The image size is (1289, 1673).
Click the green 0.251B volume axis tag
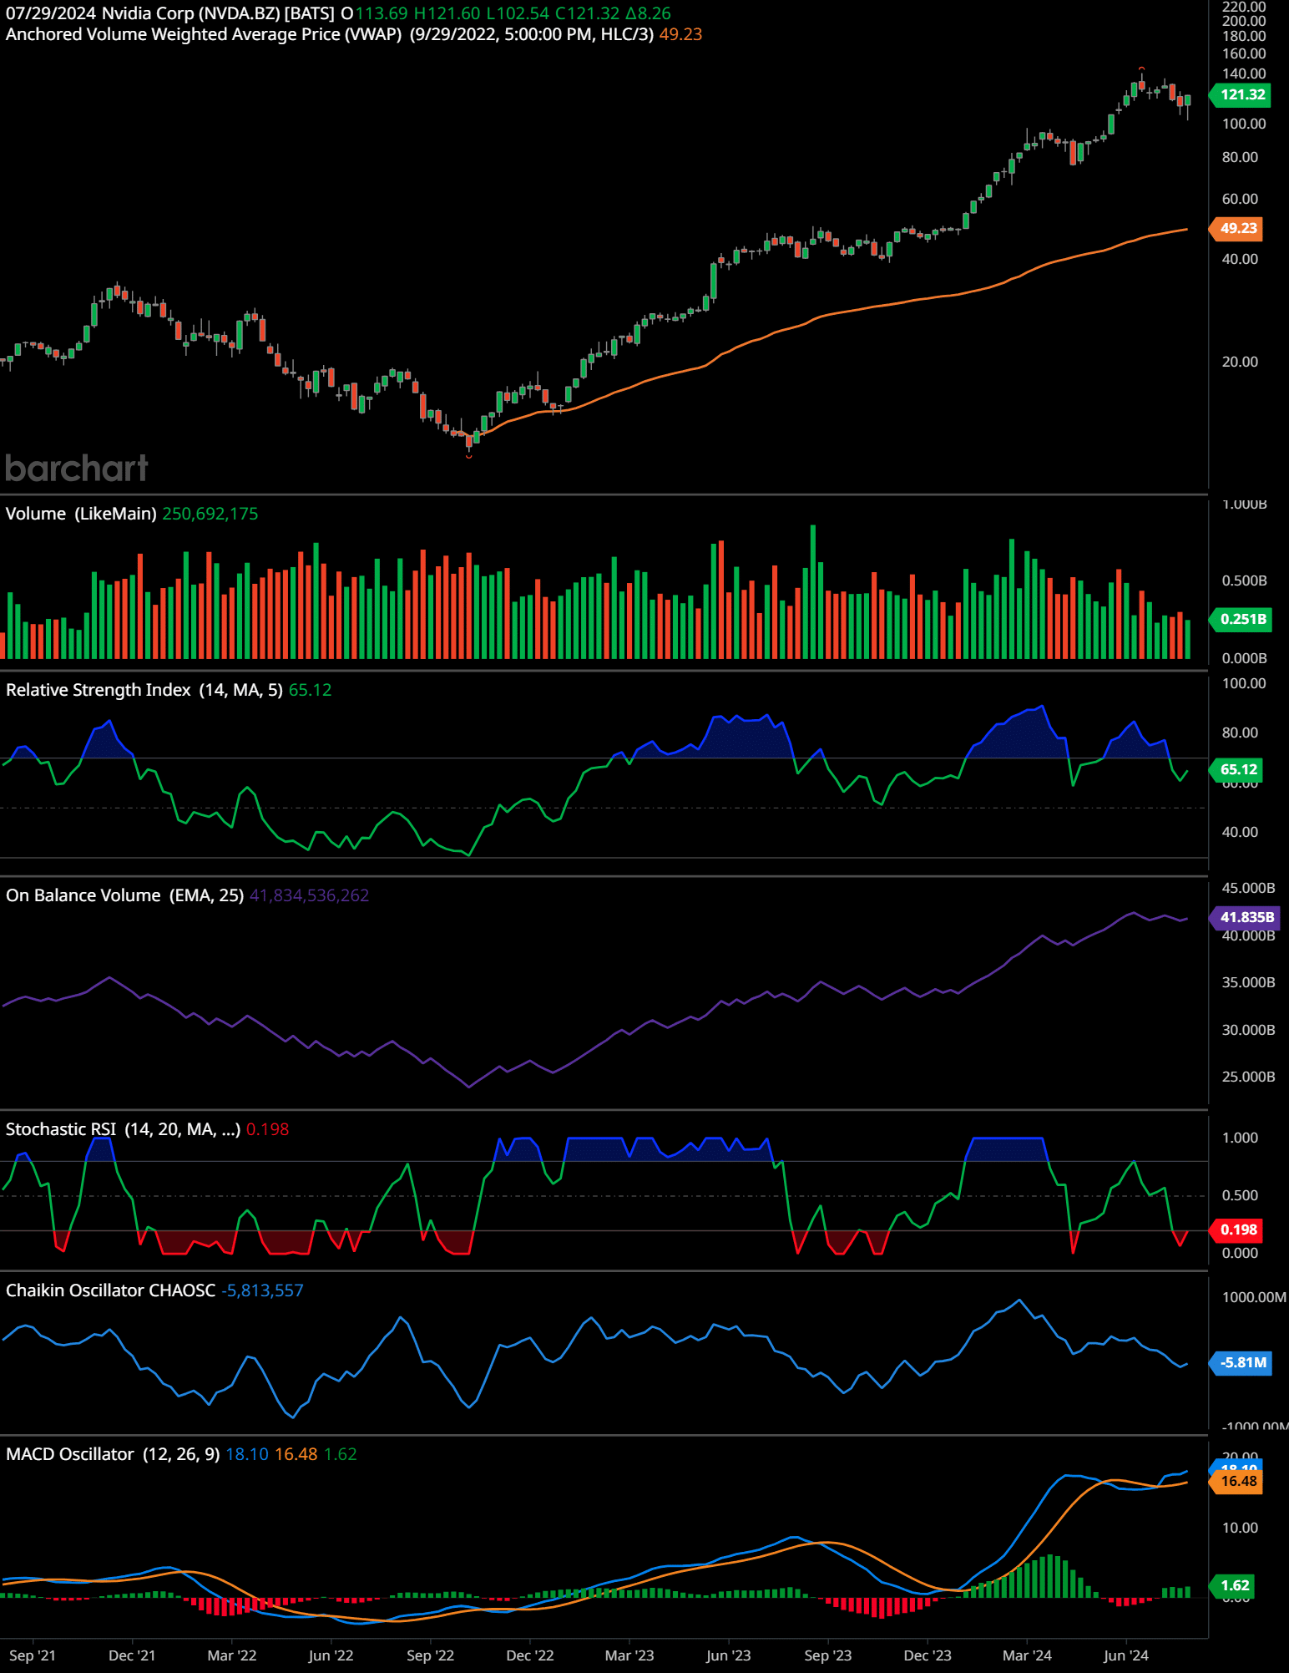(1241, 619)
